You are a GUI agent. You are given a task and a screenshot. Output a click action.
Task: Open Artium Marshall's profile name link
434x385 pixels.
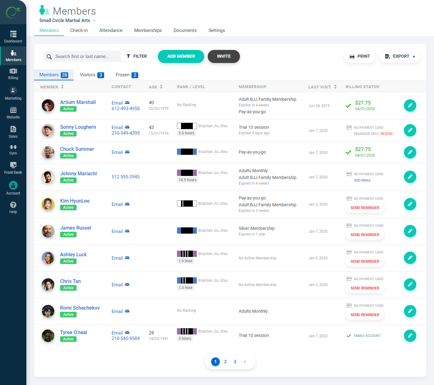[x=78, y=102]
